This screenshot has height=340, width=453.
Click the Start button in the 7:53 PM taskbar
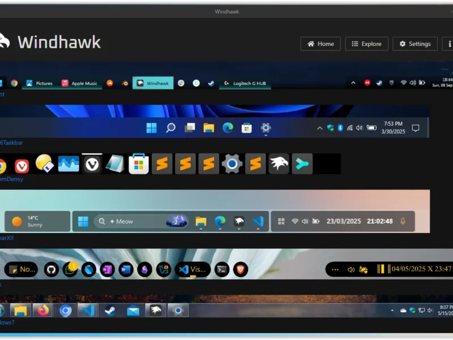pos(151,128)
